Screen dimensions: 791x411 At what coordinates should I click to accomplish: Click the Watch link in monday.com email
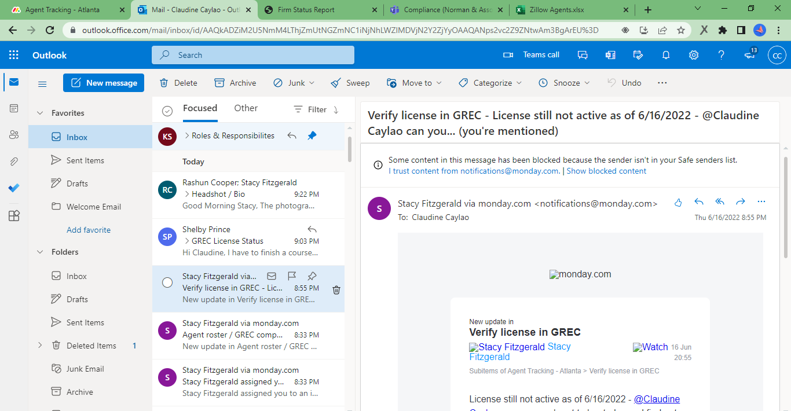coord(650,347)
